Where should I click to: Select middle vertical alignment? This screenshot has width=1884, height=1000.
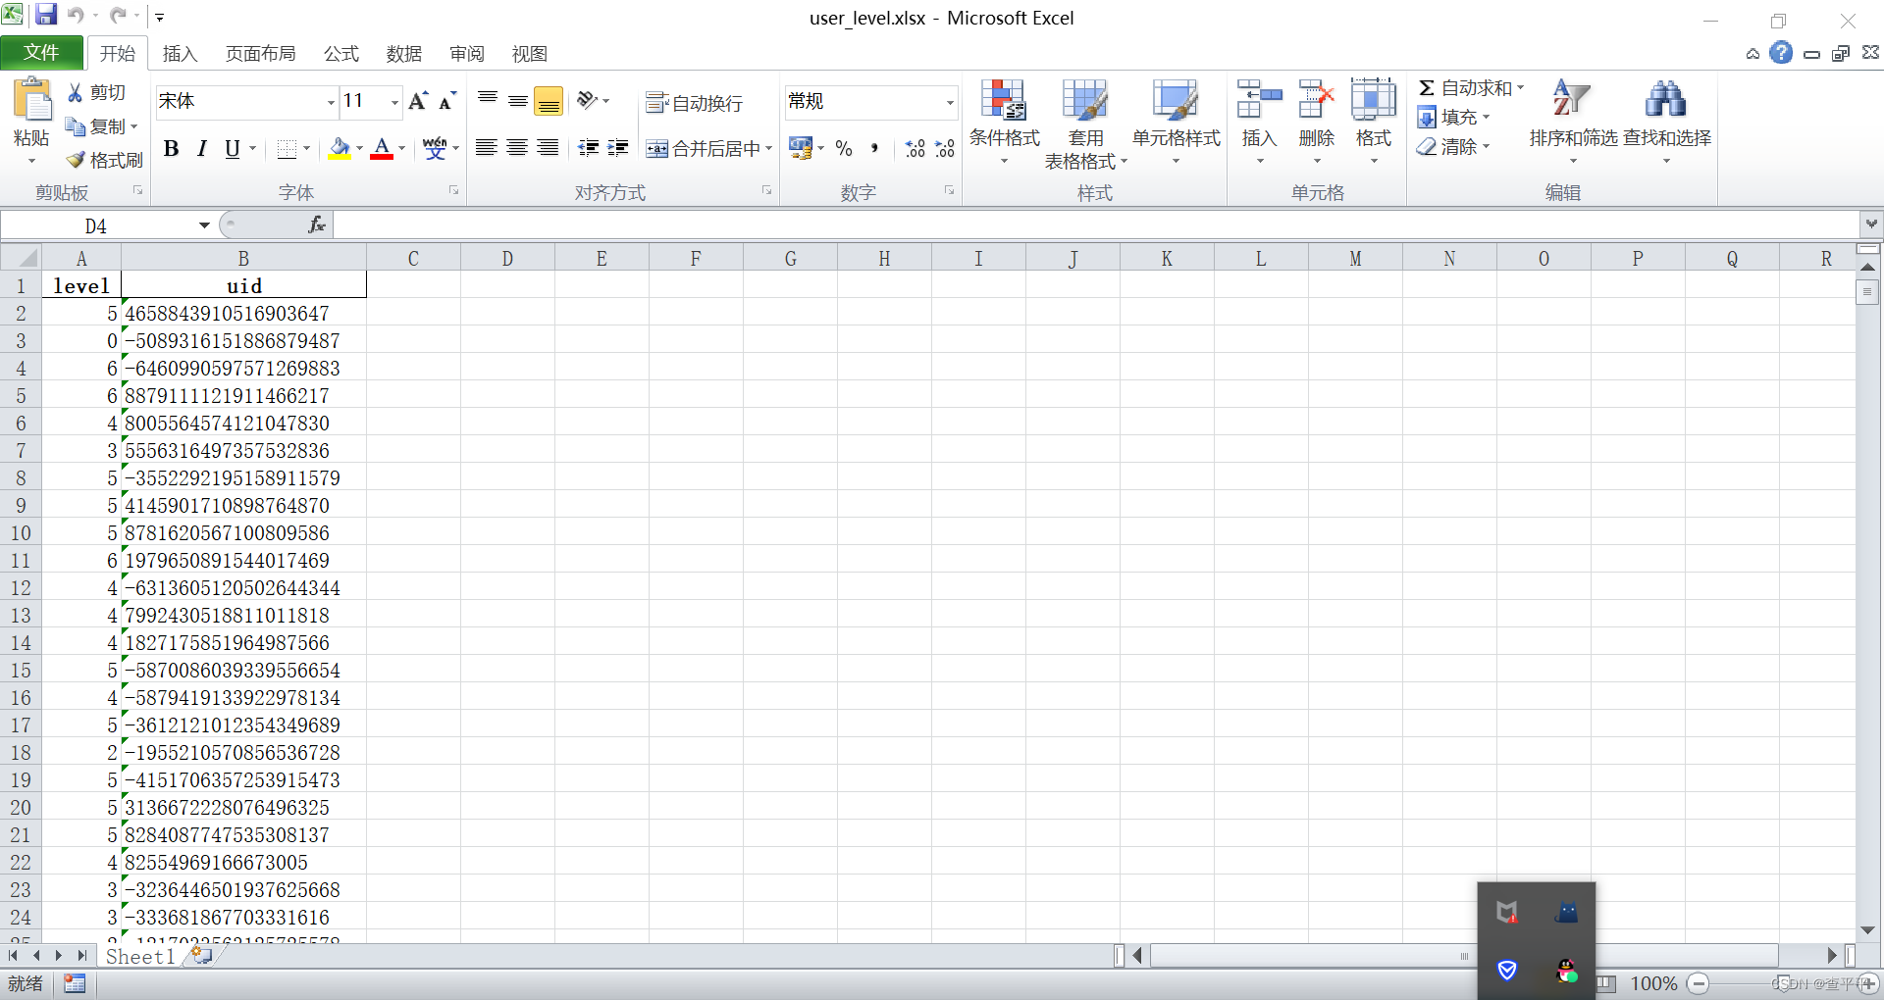pyautogui.click(x=518, y=99)
